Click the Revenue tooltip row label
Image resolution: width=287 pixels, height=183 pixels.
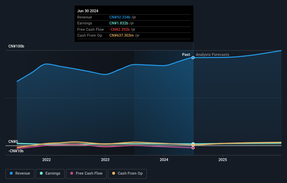point(85,17)
